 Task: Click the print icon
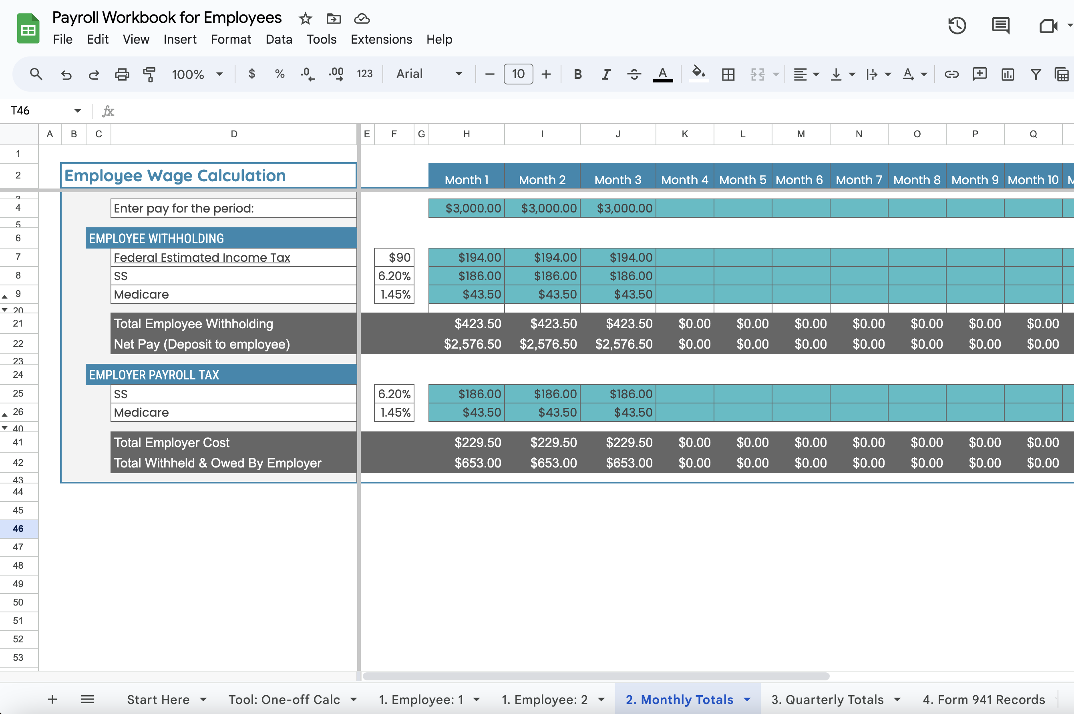coord(122,74)
